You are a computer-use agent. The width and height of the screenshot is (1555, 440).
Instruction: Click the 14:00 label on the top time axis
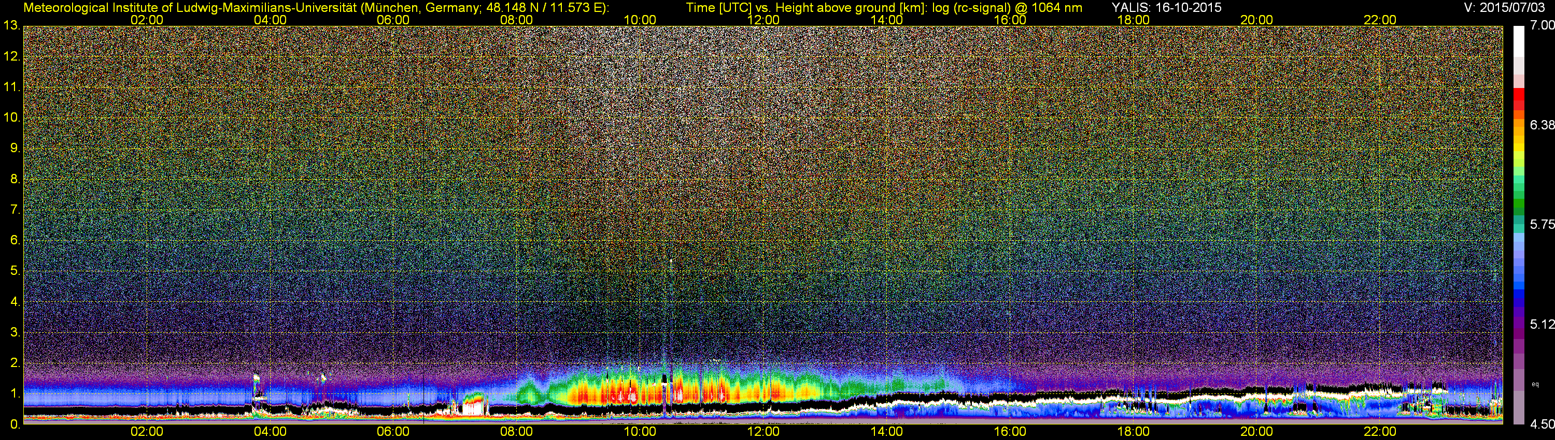pos(887,20)
